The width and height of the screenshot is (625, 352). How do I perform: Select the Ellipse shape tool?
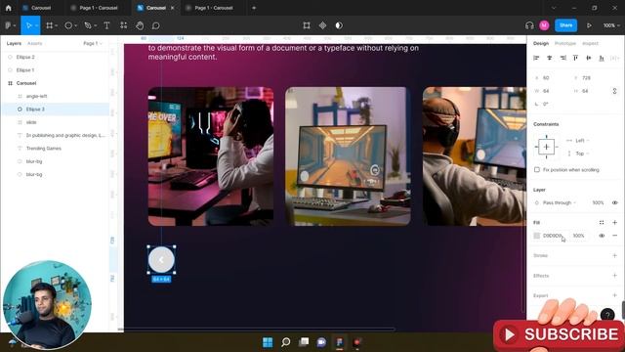68,25
